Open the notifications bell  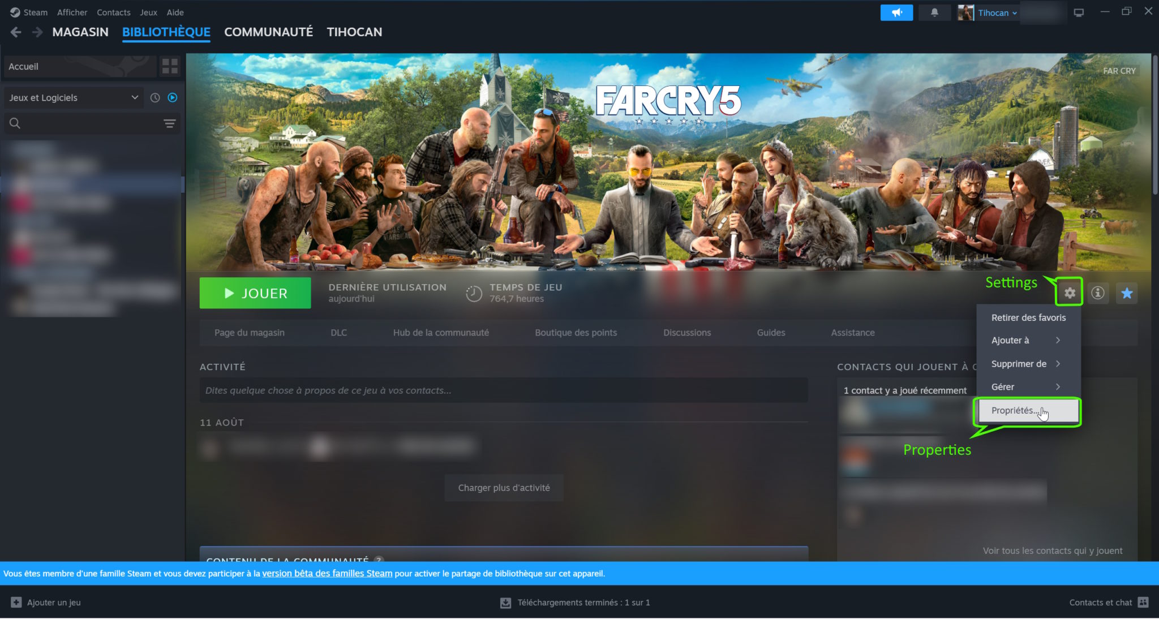(934, 12)
